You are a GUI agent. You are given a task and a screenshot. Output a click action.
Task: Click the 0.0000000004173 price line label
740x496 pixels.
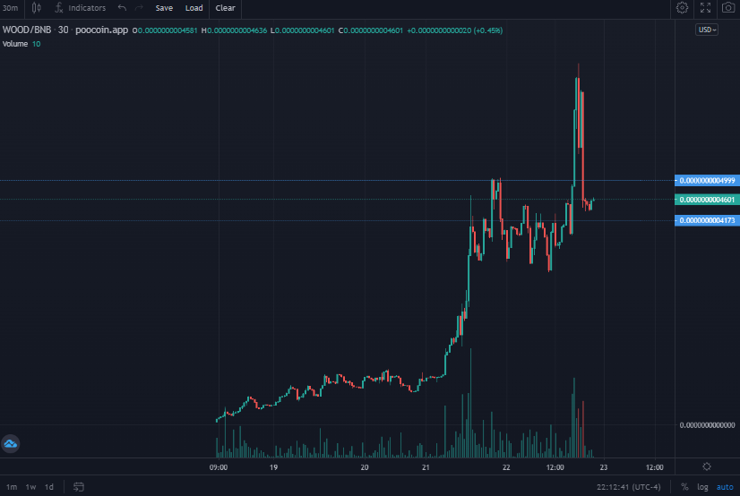tap(707, 220)
